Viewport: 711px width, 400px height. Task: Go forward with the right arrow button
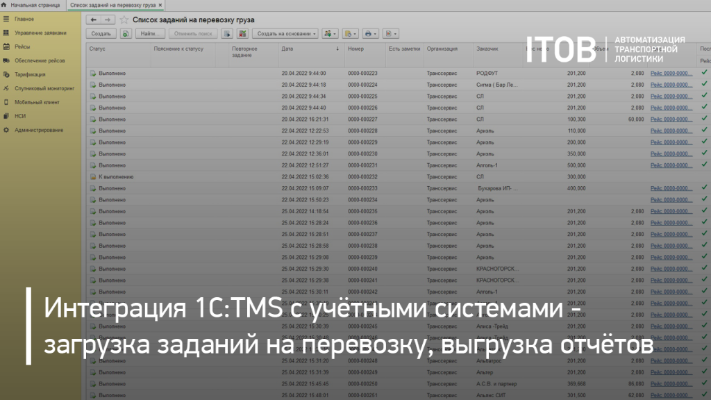pos(108,20)
